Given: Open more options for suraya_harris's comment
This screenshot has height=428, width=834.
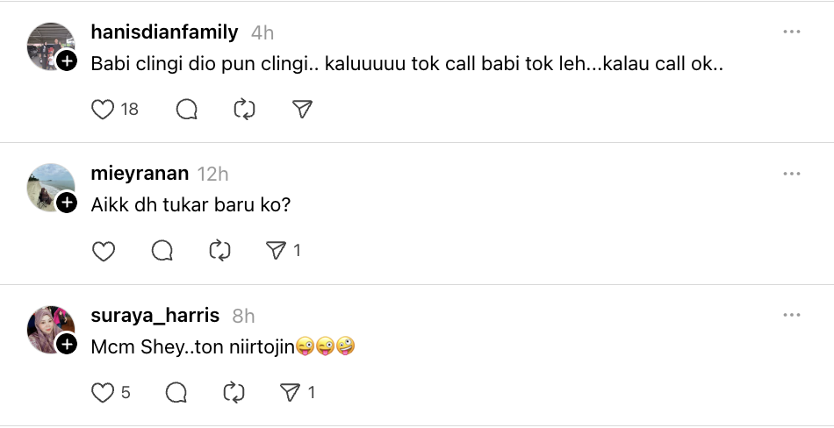Looking at the screenshot, I should tap(791, 315).
